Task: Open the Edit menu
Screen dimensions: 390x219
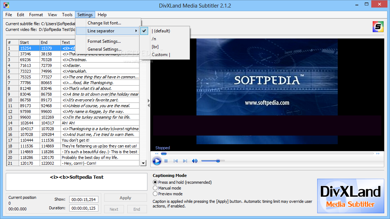Action: click(x=21, y=15)
